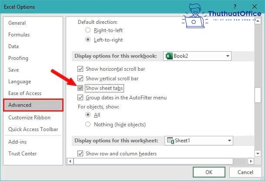Click the worksheet icon beside Sheet1
Screen dimensions: 265x181
click(171, 141)
